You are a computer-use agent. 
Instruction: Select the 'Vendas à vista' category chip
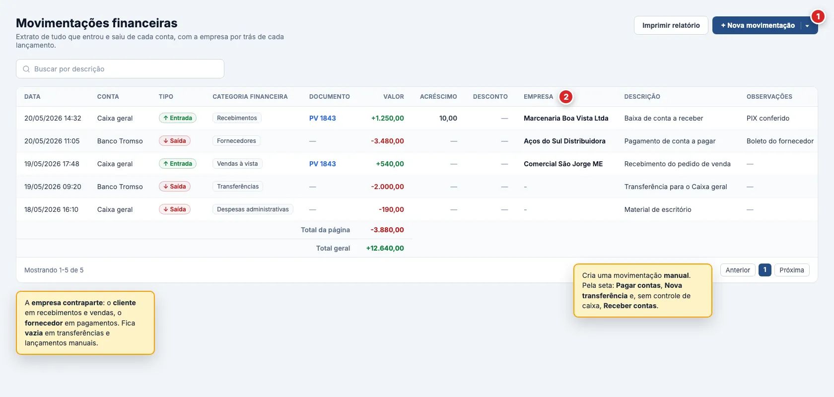pos(237,164)
